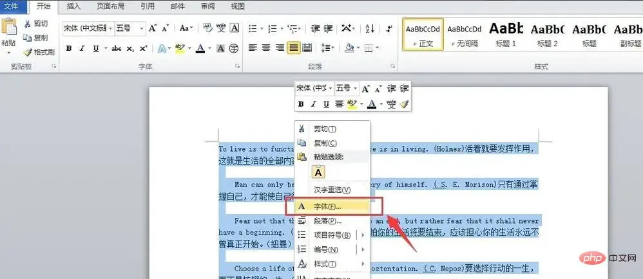
Task: Click the Format Painter brush on the mini toolbar
Action: tap(405, 104)
